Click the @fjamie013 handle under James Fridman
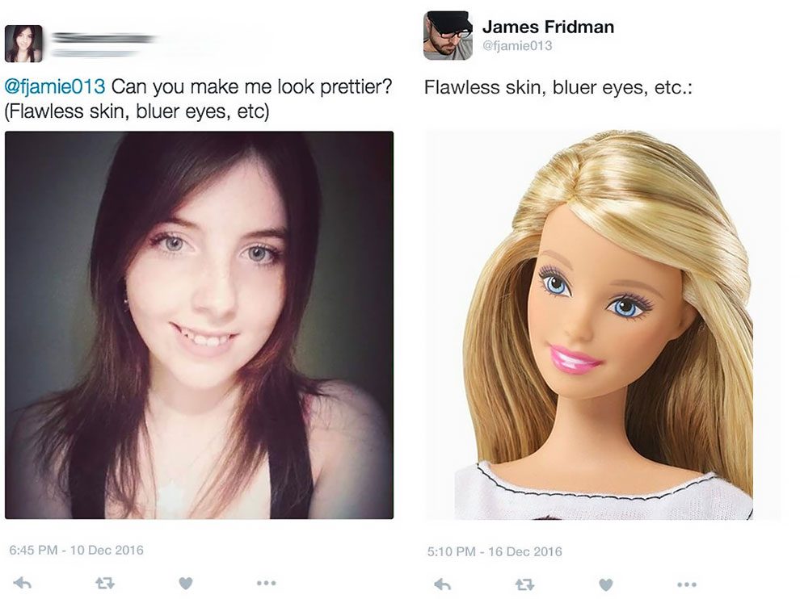This screenshot has width=800, height=599. (517, 46)
